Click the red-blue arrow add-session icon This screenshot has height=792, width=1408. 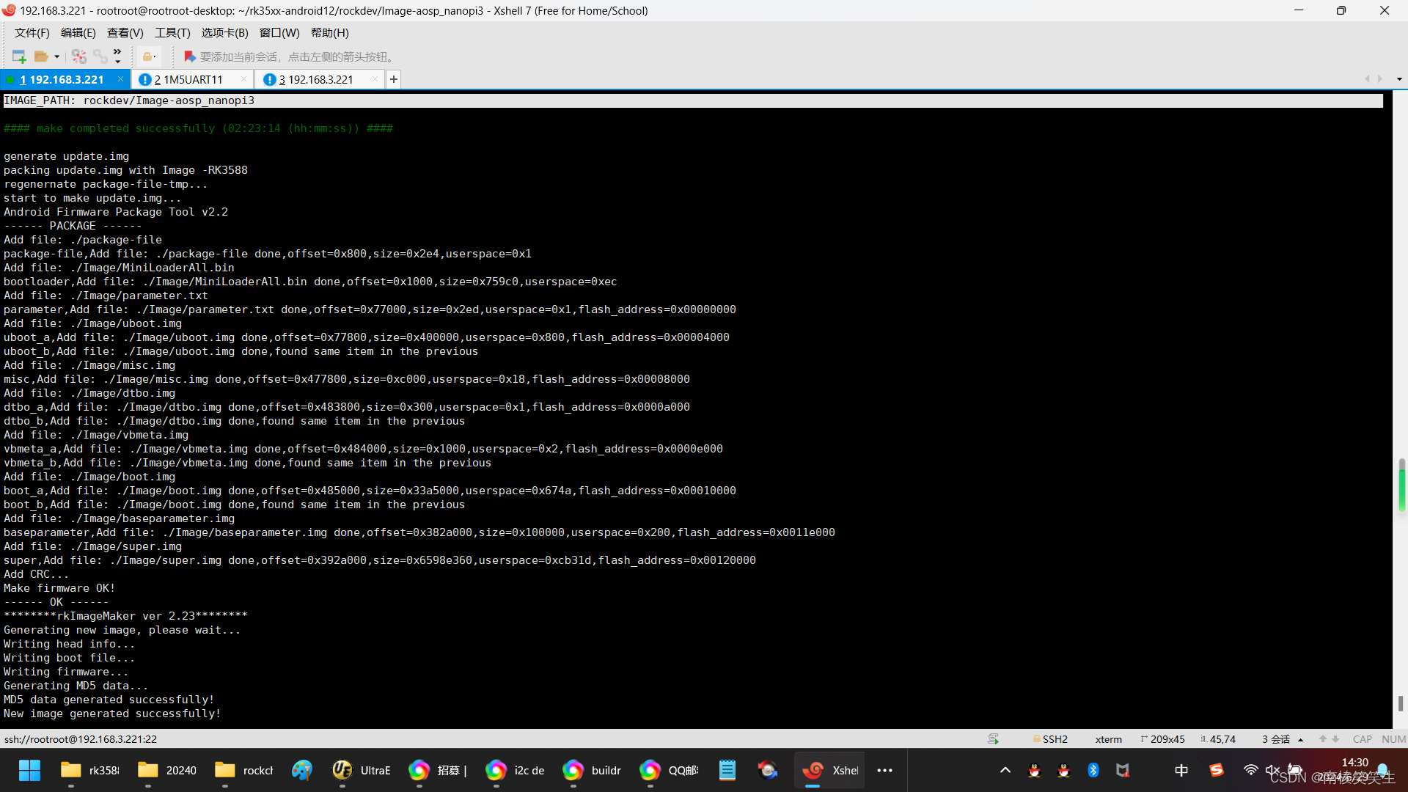(x=189, y=56)
